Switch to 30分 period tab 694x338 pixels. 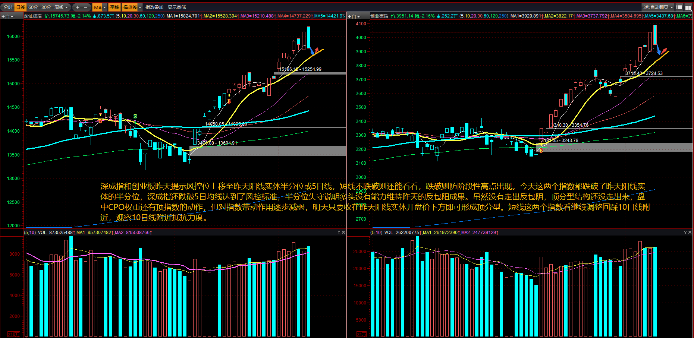[x=46, y=7]
